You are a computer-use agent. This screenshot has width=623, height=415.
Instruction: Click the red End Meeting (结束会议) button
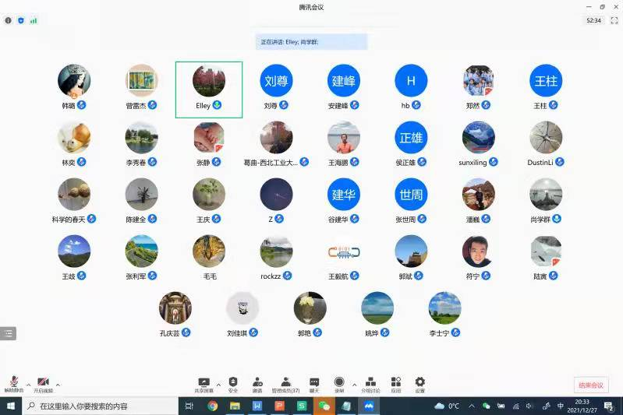(590, 385)
